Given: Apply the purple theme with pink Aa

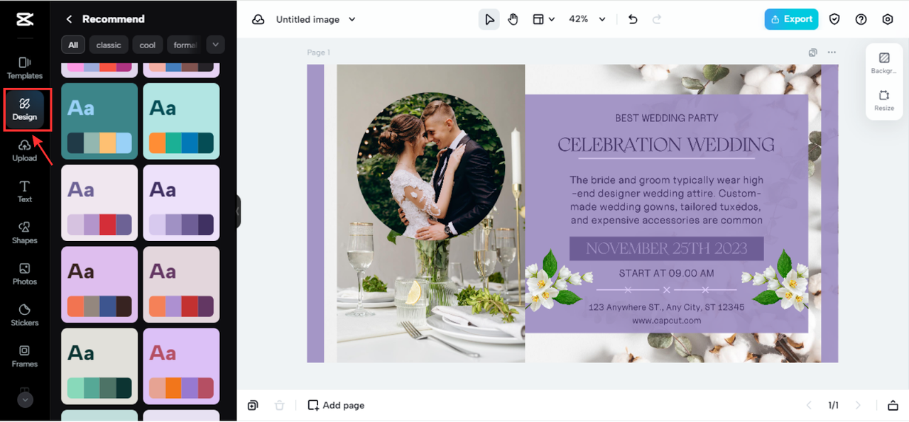Looking at the screenshot, I should click(x=181, y=366).
